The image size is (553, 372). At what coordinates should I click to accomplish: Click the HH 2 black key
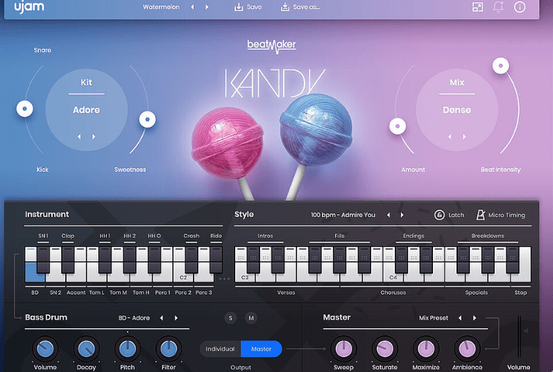(130, 260)
